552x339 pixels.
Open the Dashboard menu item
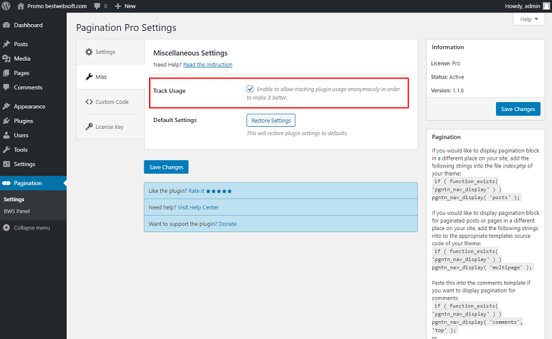(x=33, y=25)
